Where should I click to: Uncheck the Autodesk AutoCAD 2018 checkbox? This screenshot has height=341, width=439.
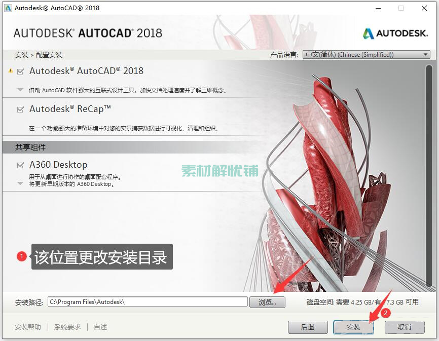(x=20, y=71)
